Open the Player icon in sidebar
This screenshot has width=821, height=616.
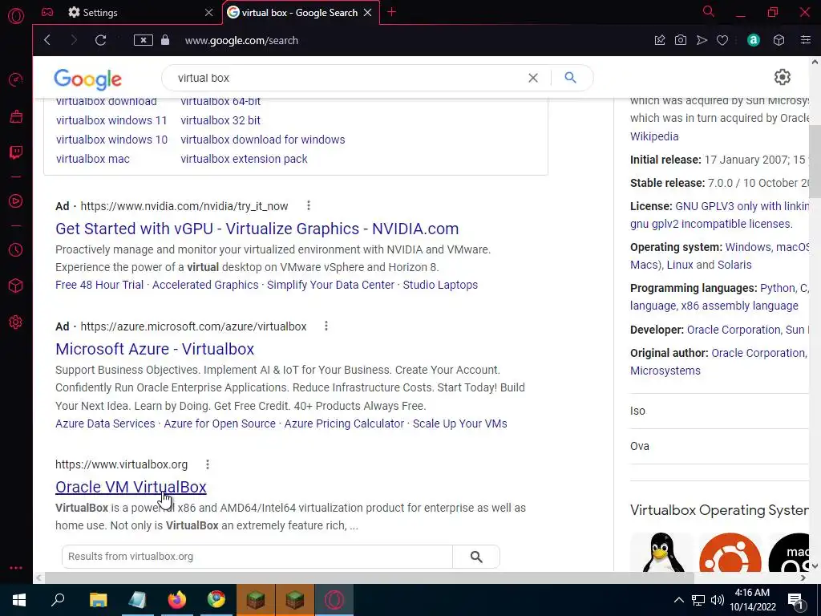click(16, 201)
